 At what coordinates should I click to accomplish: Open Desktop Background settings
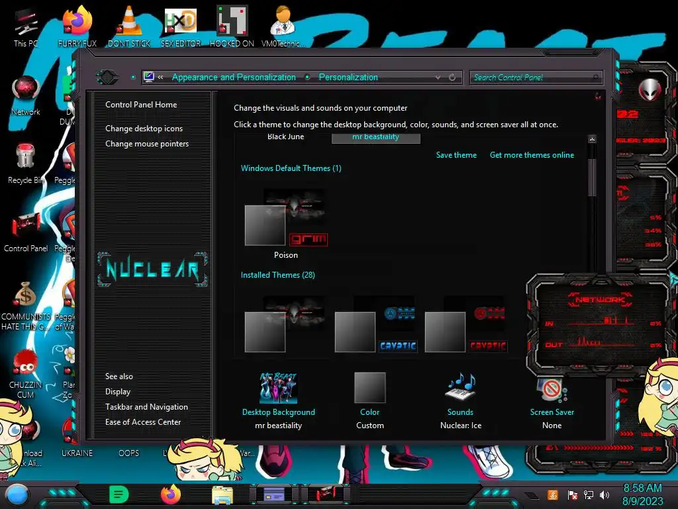pos(279,401)
